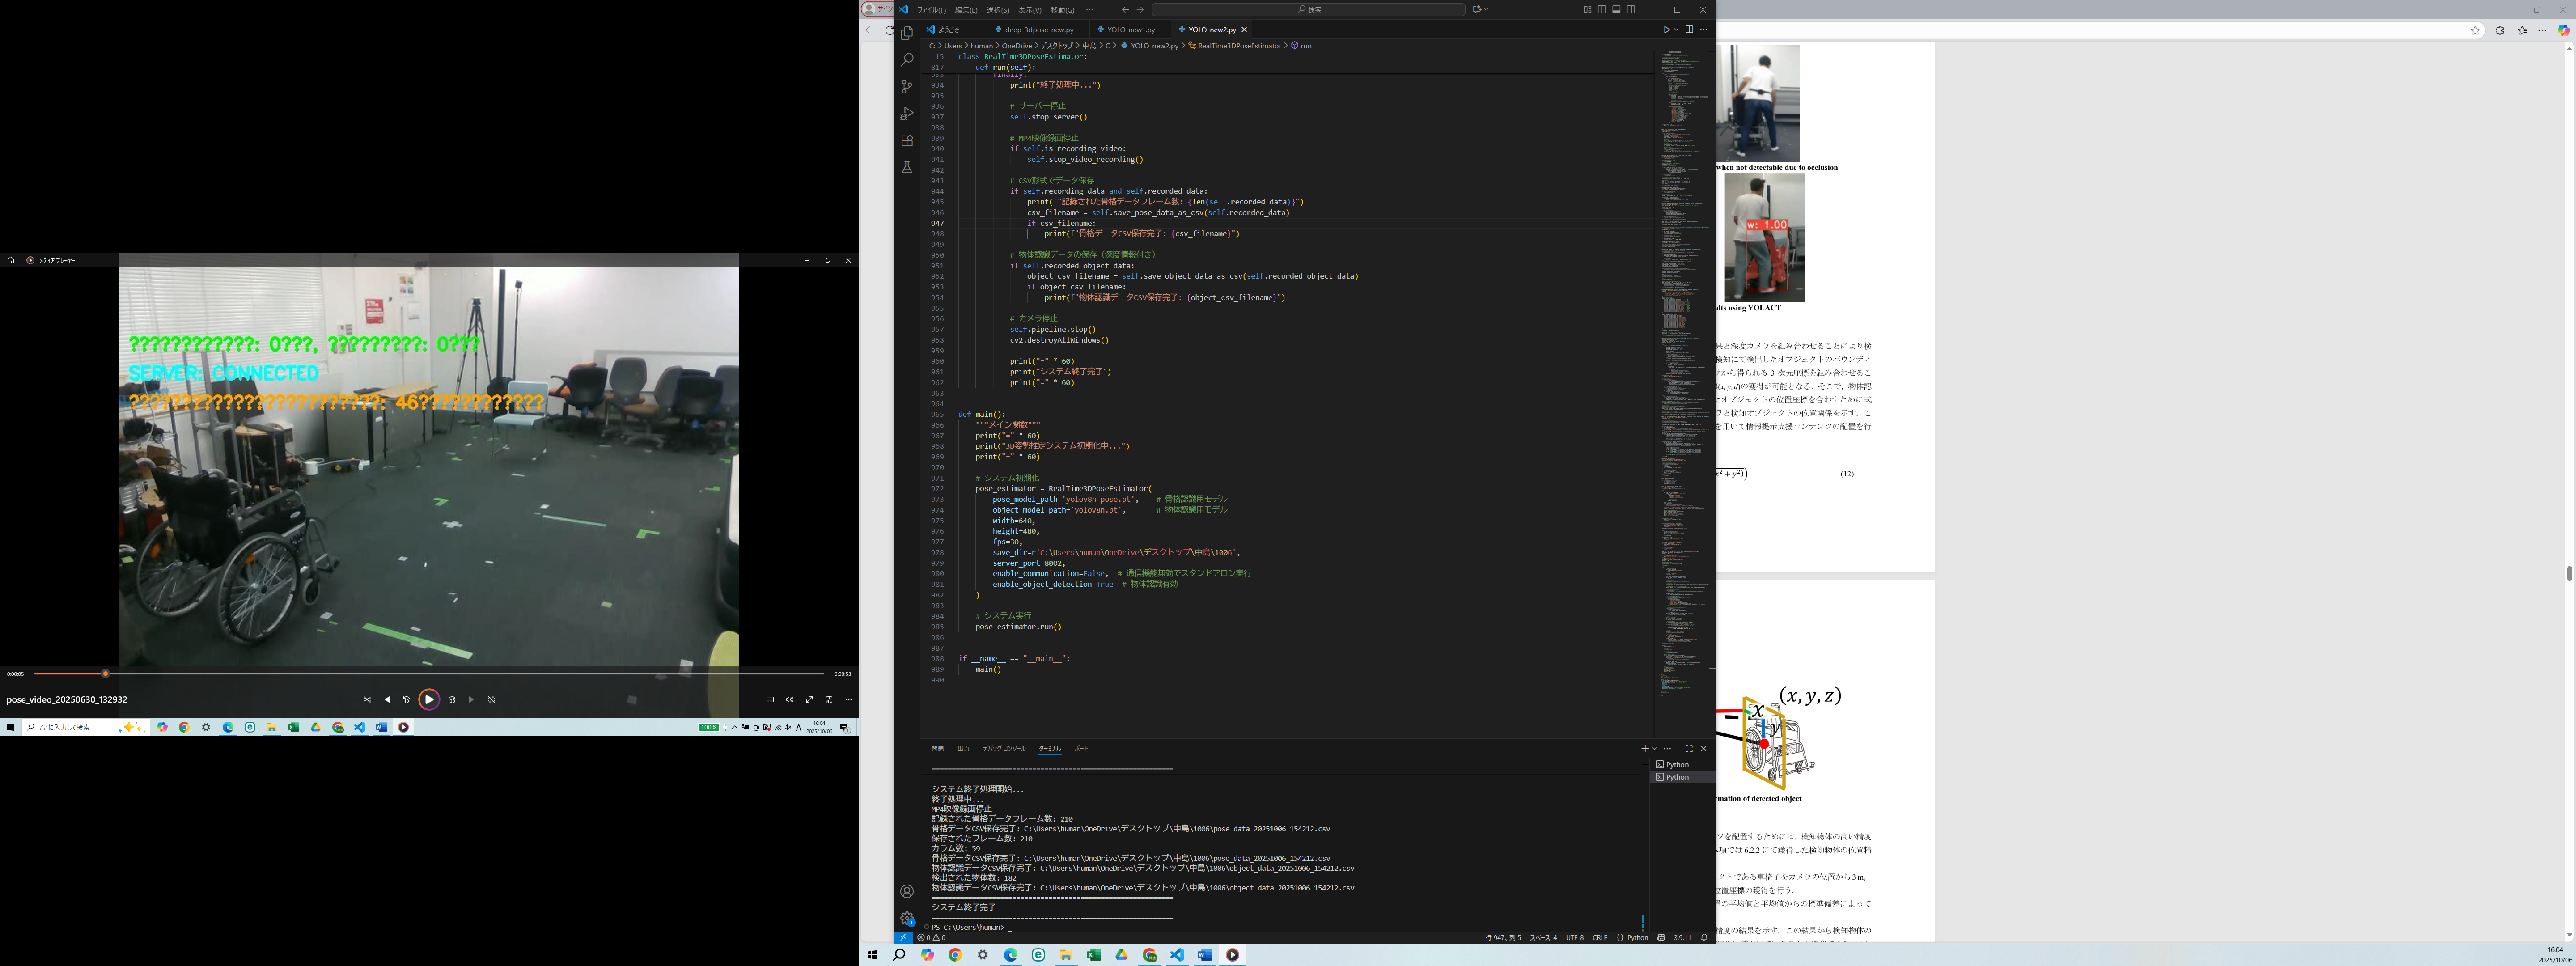This screenshot has width=2576, height=966.
Task: Open the Testing flask icon in VS Code
Action: pos(907,168)
